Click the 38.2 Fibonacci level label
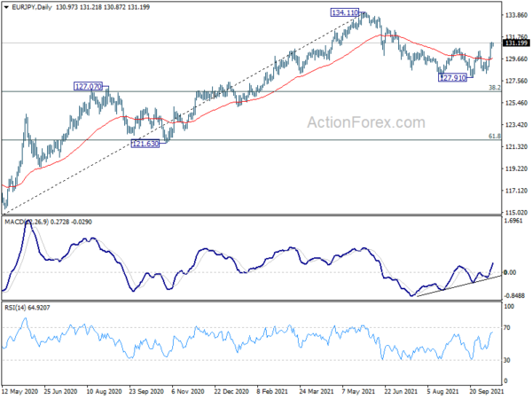Viewport: 532px width, 399px height. coord(495,88)
